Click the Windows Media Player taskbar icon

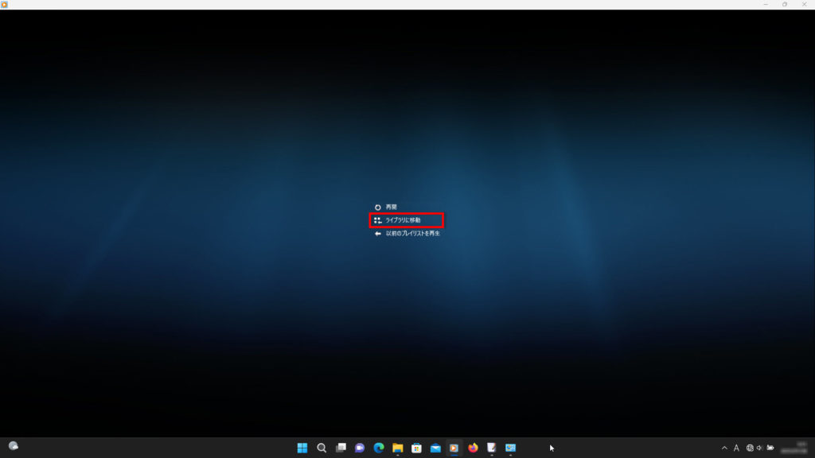tap(454, 448)
